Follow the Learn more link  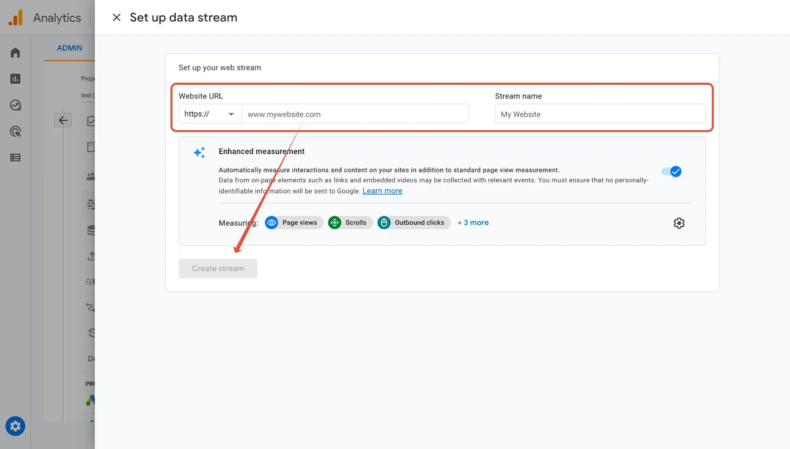(382, 191)
